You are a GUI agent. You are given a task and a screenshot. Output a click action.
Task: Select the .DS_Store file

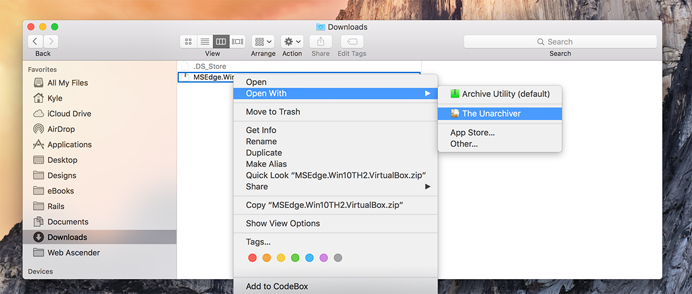tap(299, 66)
